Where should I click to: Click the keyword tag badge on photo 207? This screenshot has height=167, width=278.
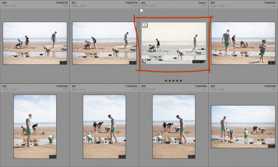click(x=120, y=157)
